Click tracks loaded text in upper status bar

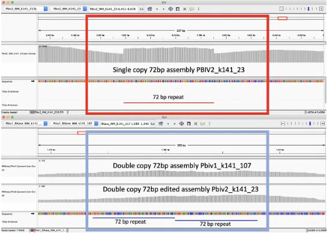pos(10,112)
